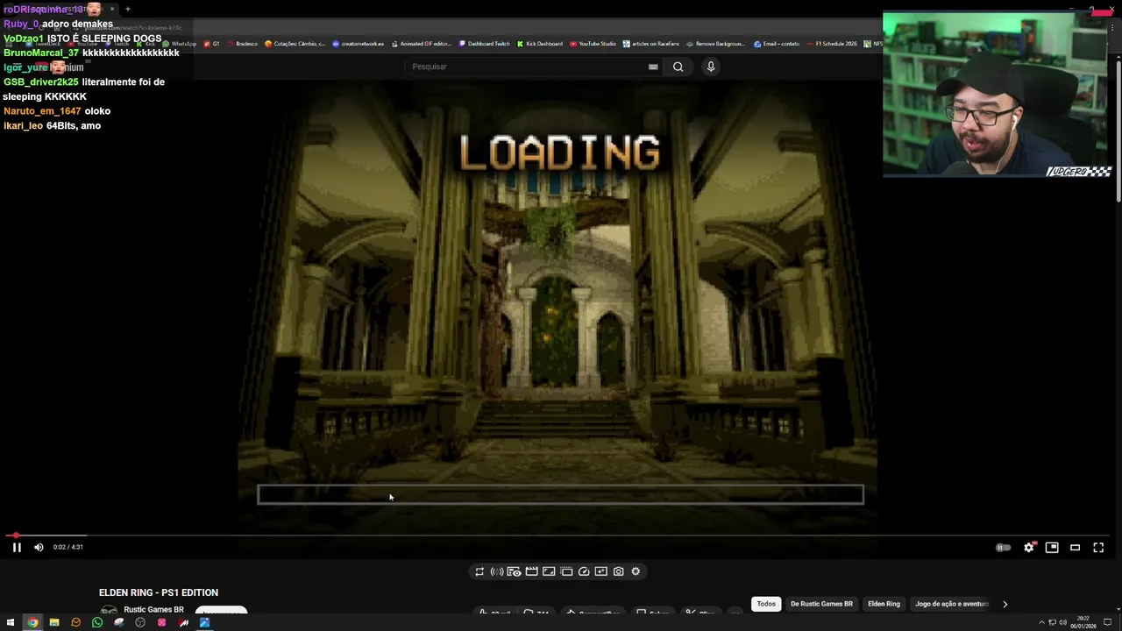Screen dimensions: 1122x631
Task: Show hidden system tray icons
Action: tap(1042, 623)
